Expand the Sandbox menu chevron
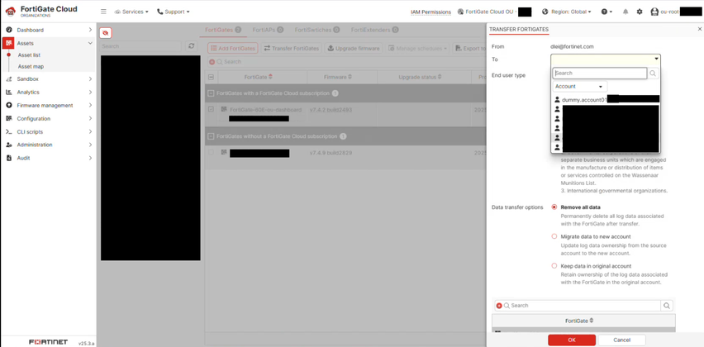This screenshot has width=704, height=347. [90, 79]
